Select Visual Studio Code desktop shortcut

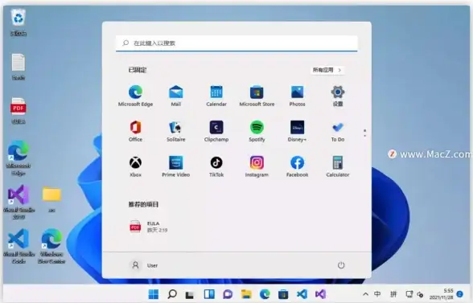[x=19, y=246]
